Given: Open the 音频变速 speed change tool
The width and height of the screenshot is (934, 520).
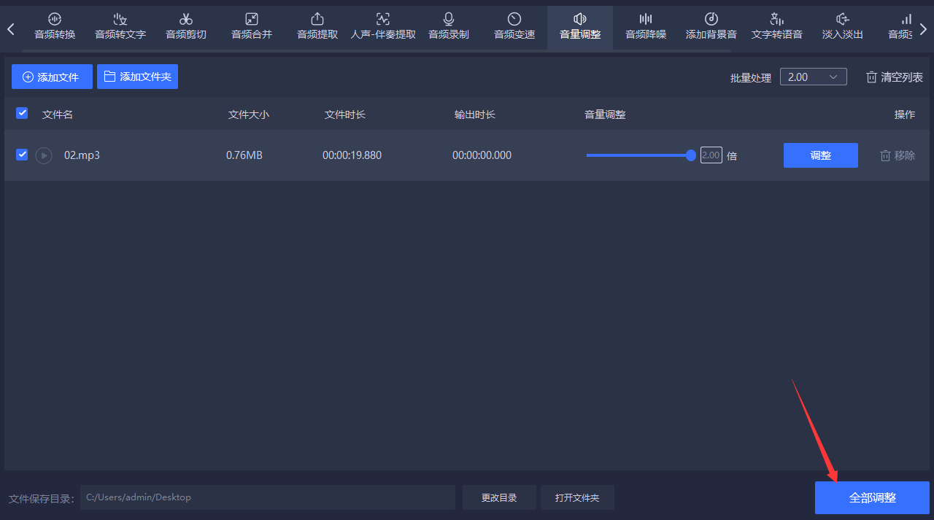Looking at the screenshot, I should click(x=514, y=27).
